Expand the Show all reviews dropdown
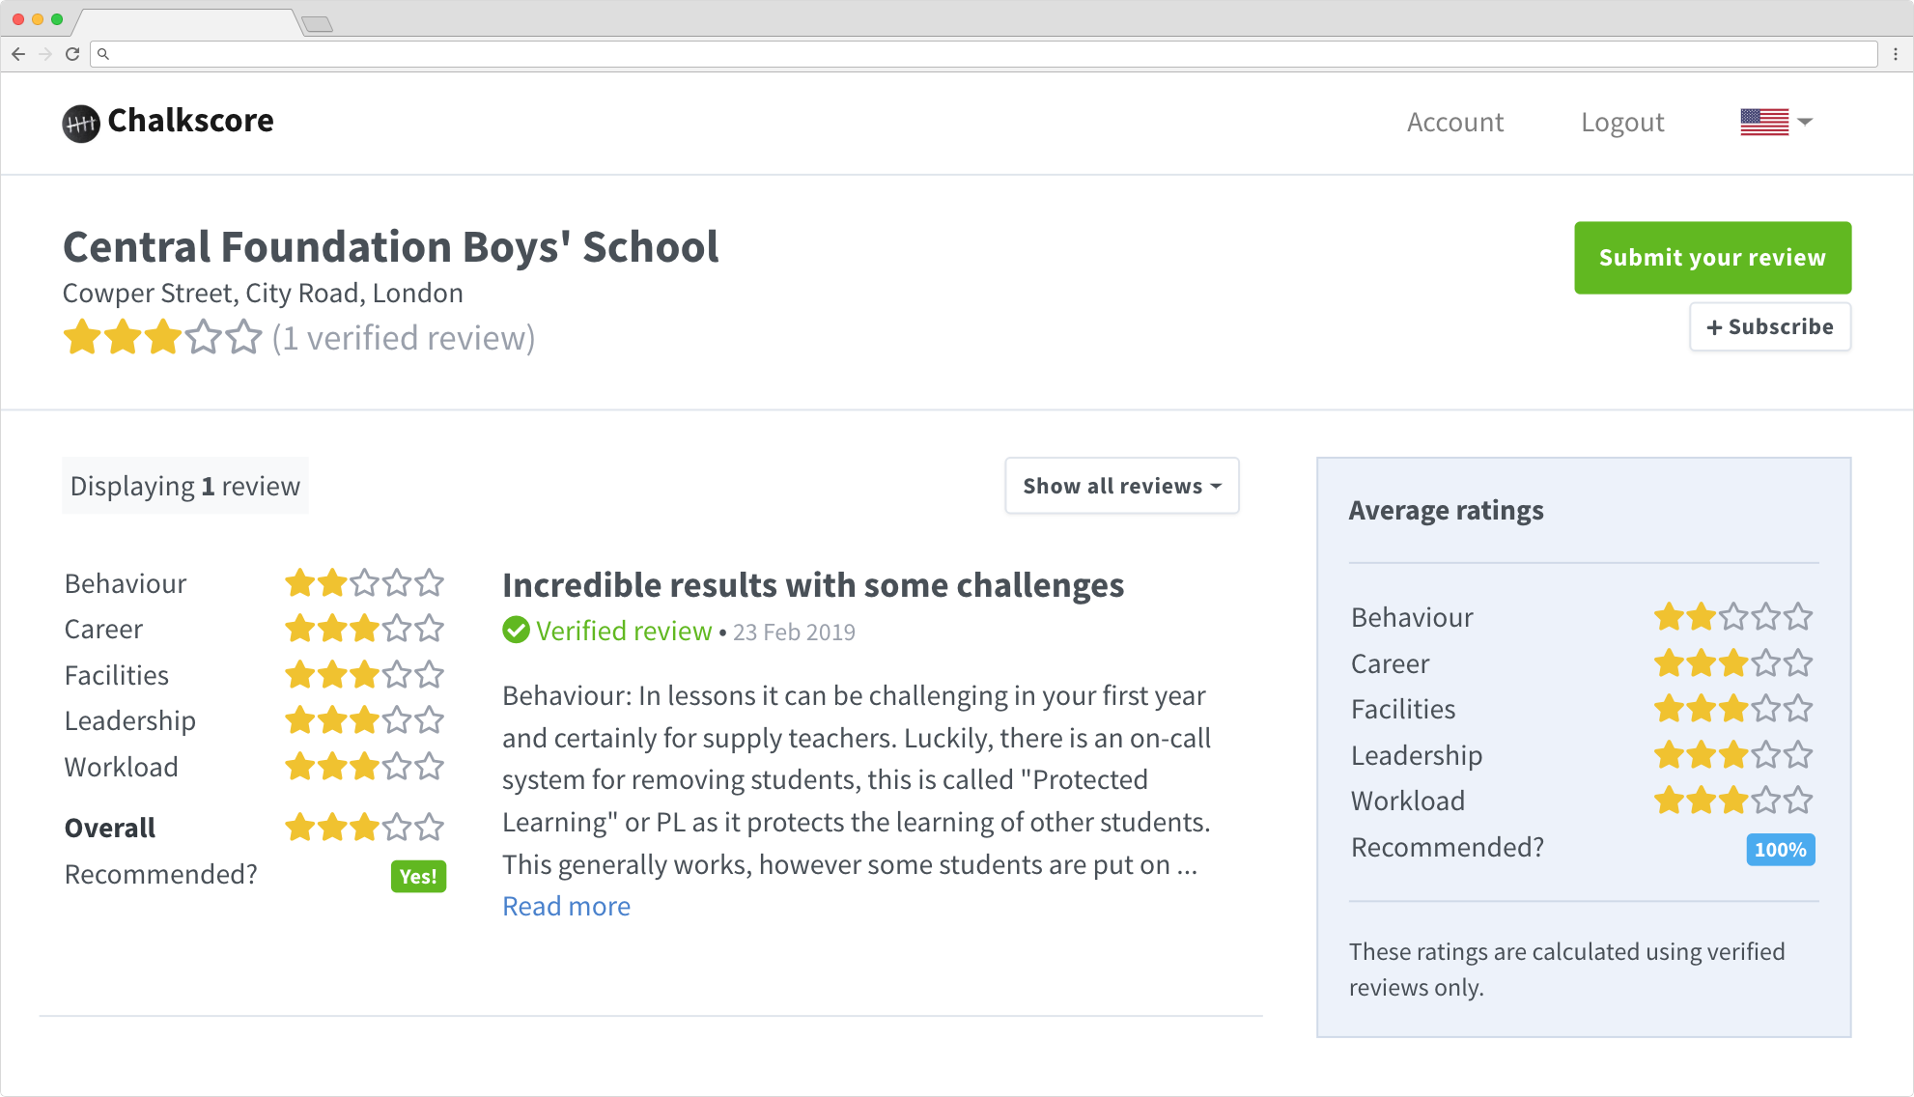The image size is (1914, 1097). (1122, 486)
